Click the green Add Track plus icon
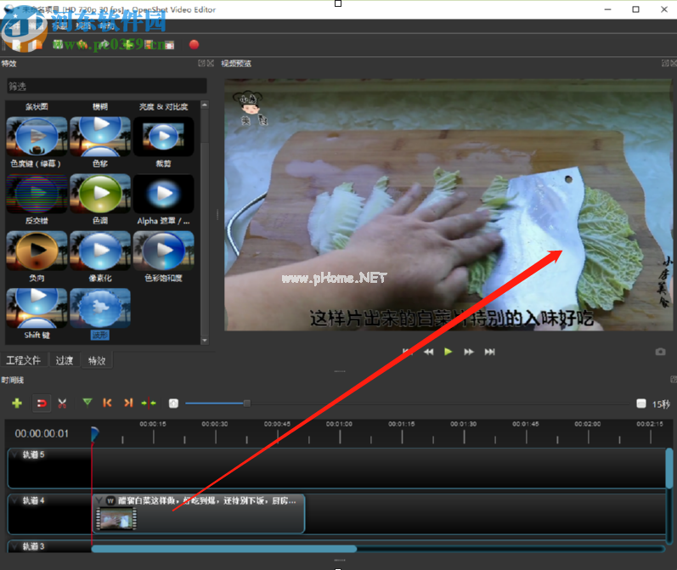The height and width of the screenshot is (570, 677). 16,403
